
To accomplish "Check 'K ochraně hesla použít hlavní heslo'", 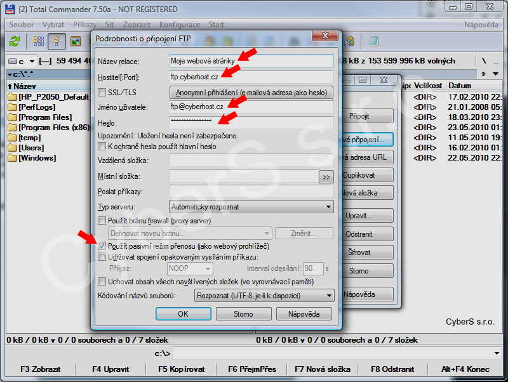I will (x=102, y=147).
